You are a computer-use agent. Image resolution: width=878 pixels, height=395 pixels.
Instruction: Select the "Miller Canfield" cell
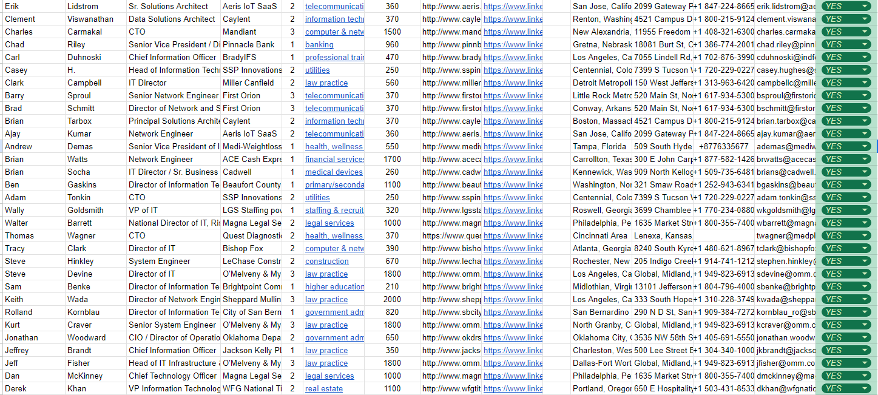point(251,83)
